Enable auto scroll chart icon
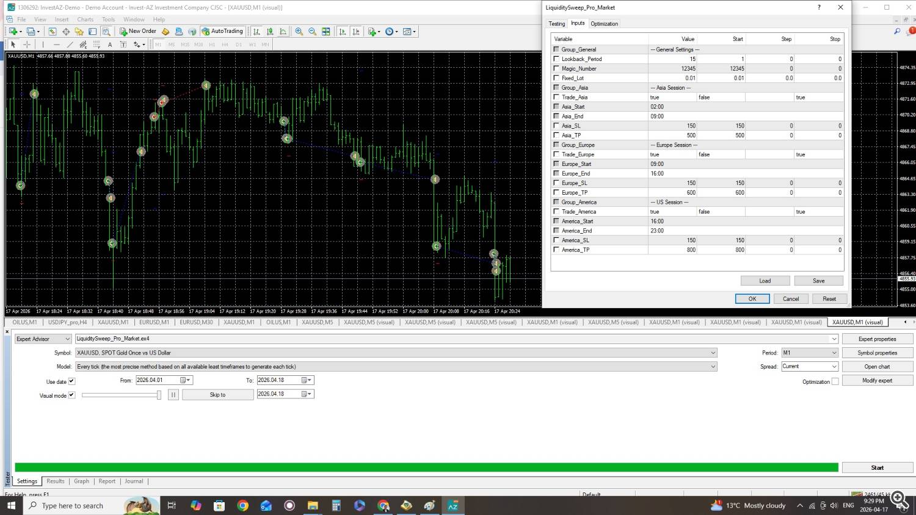Image resolution: width=916 pixels, height=515 pixels. [x=343, y=31]
